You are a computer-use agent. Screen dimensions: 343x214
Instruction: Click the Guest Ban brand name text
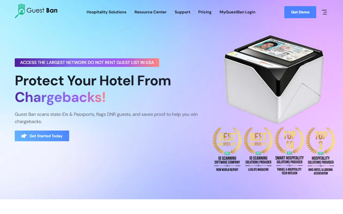tap(42, 11)
